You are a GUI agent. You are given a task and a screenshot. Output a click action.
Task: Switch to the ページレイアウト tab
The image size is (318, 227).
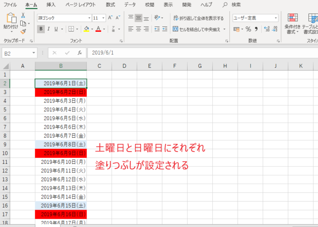point(80,5)
